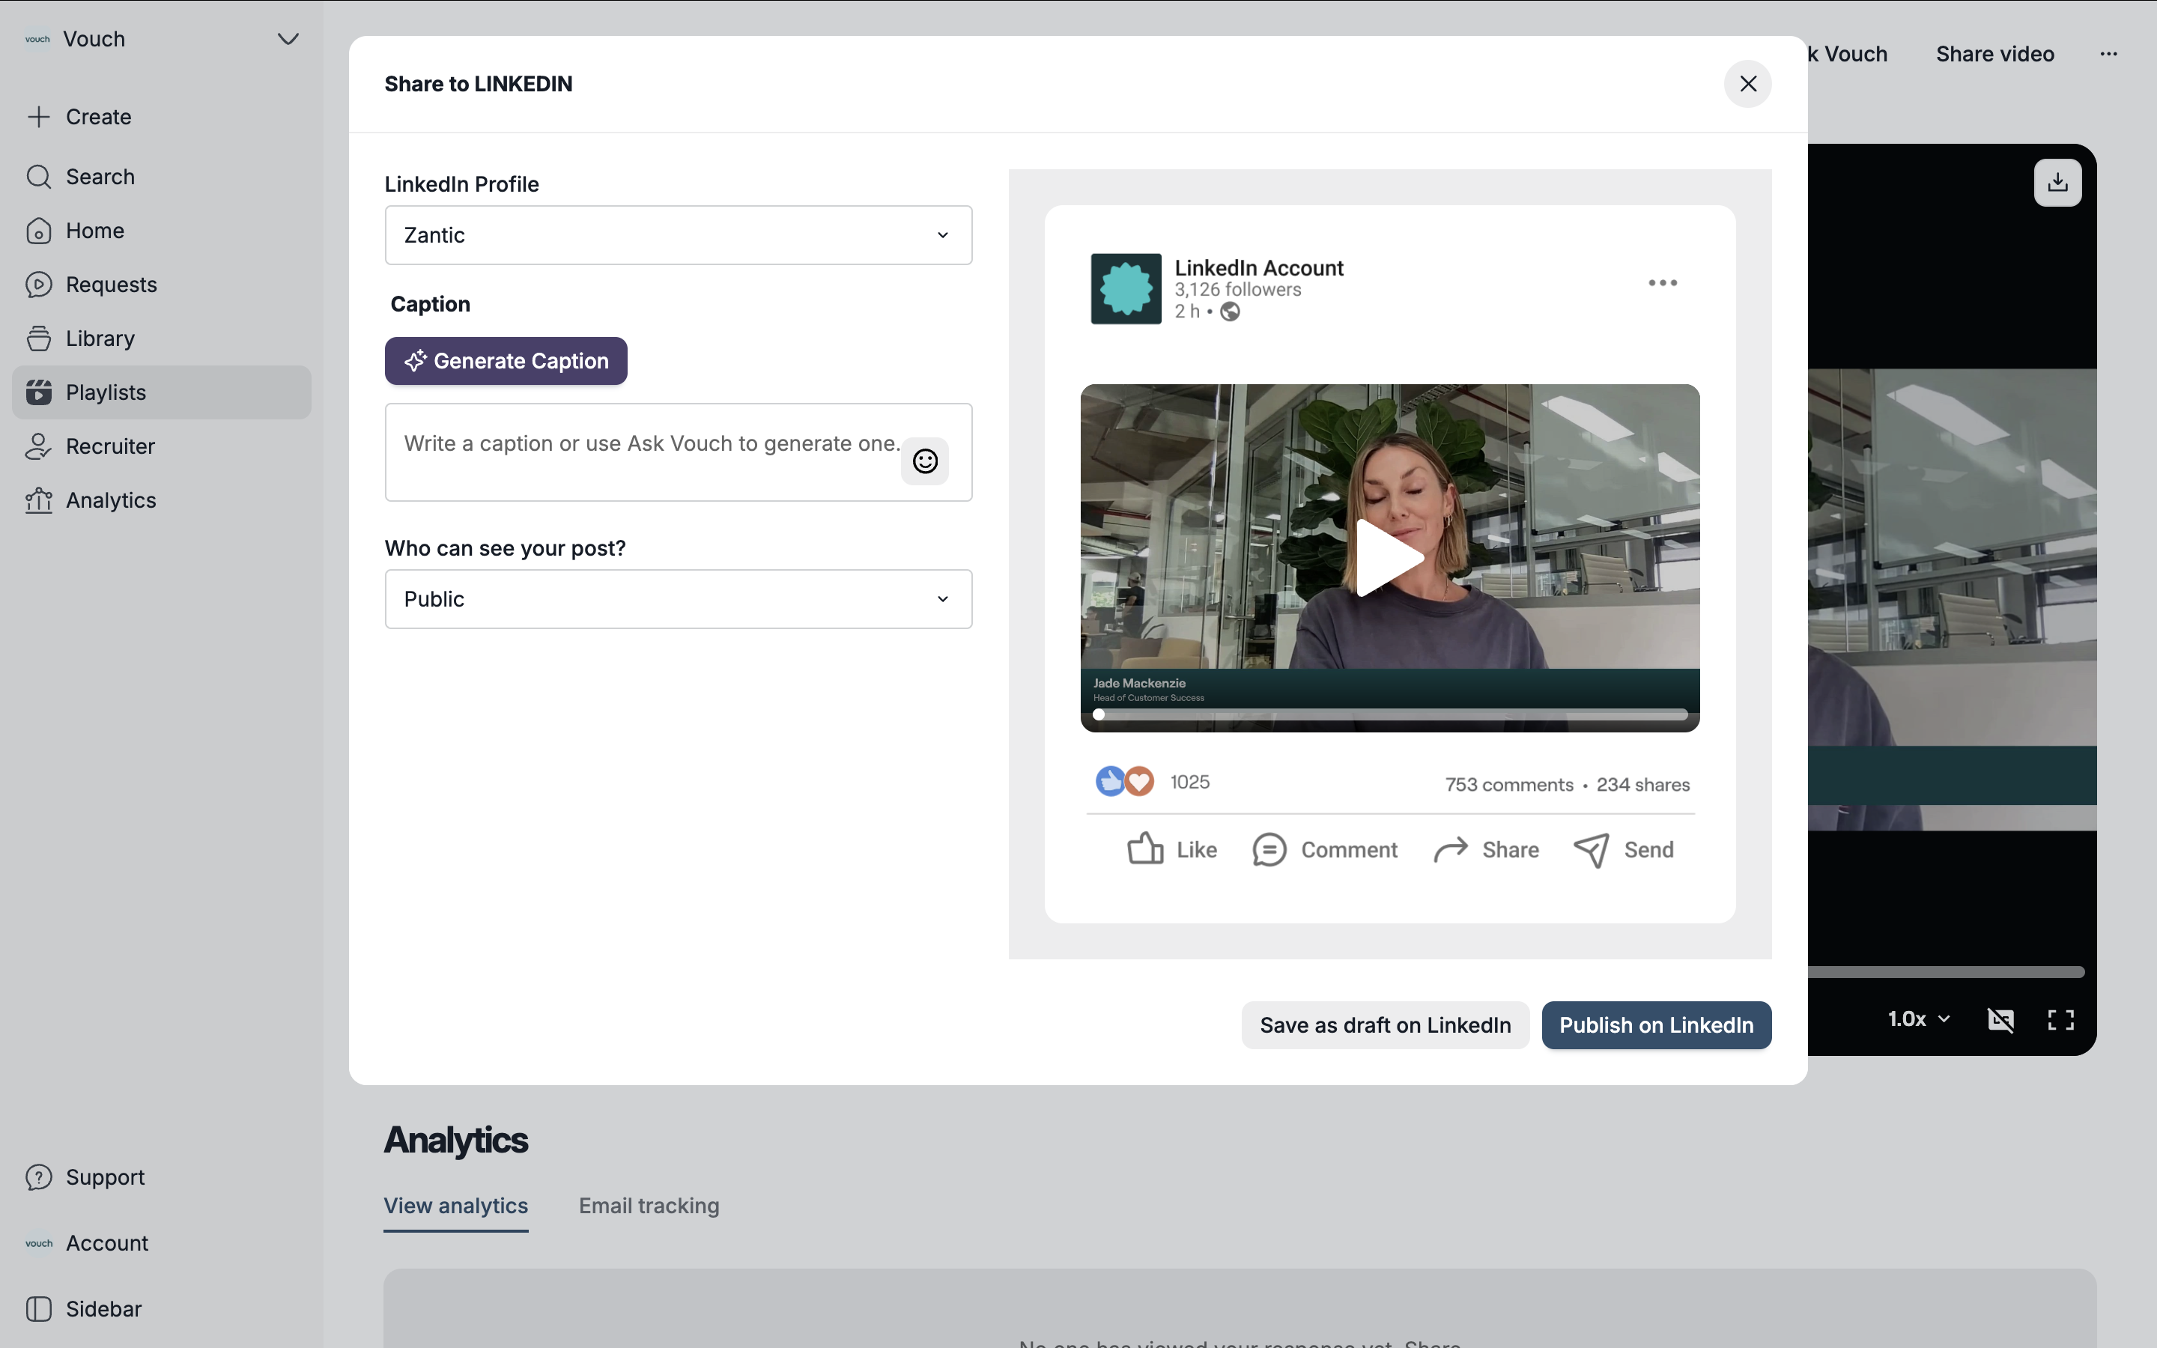The width and height of the screenshot is (2157, 1348).
Task: Click the Create plus icon
Action: point(38,117)
